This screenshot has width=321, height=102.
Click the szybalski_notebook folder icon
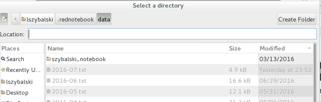(49, 59)
